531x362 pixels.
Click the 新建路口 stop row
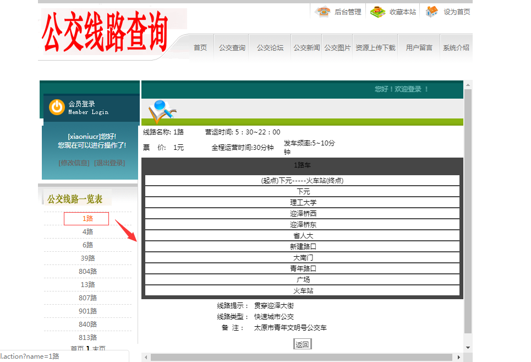pyautogui.click(x=303, y=246)
